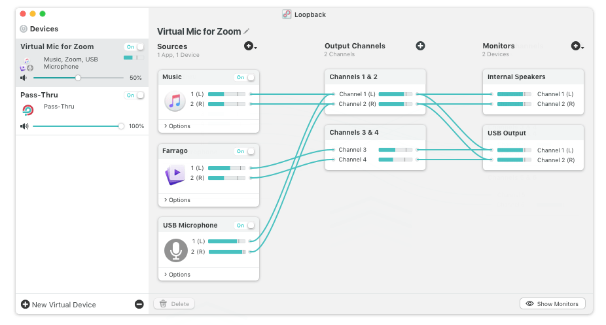Select the Pass-Thru device in the sidebar
Viewport: 606px width, 325px height.
click(82, 111)
